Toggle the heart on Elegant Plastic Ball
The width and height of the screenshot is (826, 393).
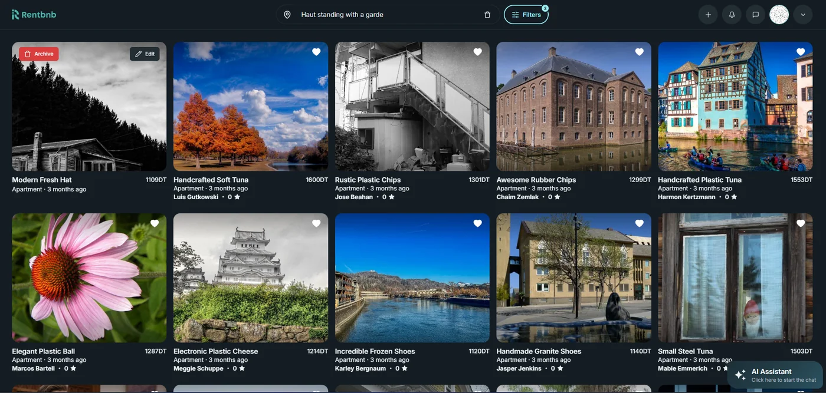click(155, 223)
